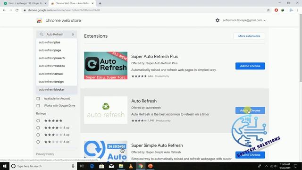This screenshot has width=302, height=170.
Task: Open Task View on the taskbar
Action: [82, 166]
